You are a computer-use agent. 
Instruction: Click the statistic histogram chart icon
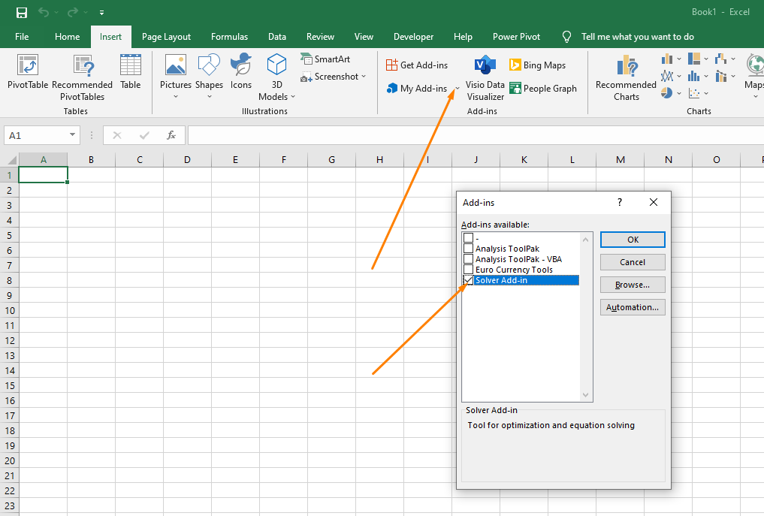pos(694,76)
